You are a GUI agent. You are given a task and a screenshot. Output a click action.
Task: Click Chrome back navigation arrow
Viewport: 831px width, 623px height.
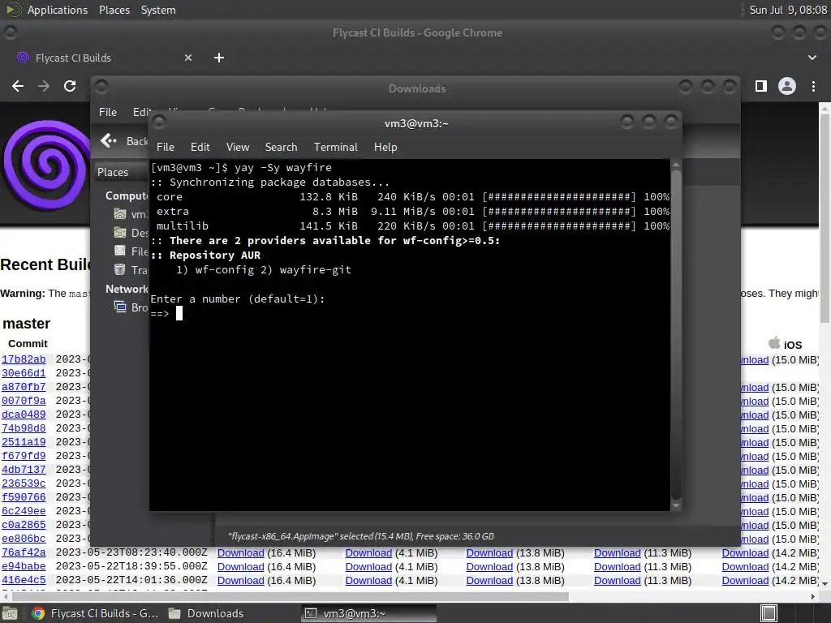pyautogui.click(x=18, y=86)
